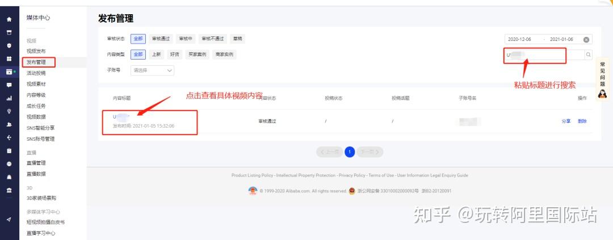Select 审核通过 review status filter
Screen dimensions: 613x240
click(x=161, y=39)
